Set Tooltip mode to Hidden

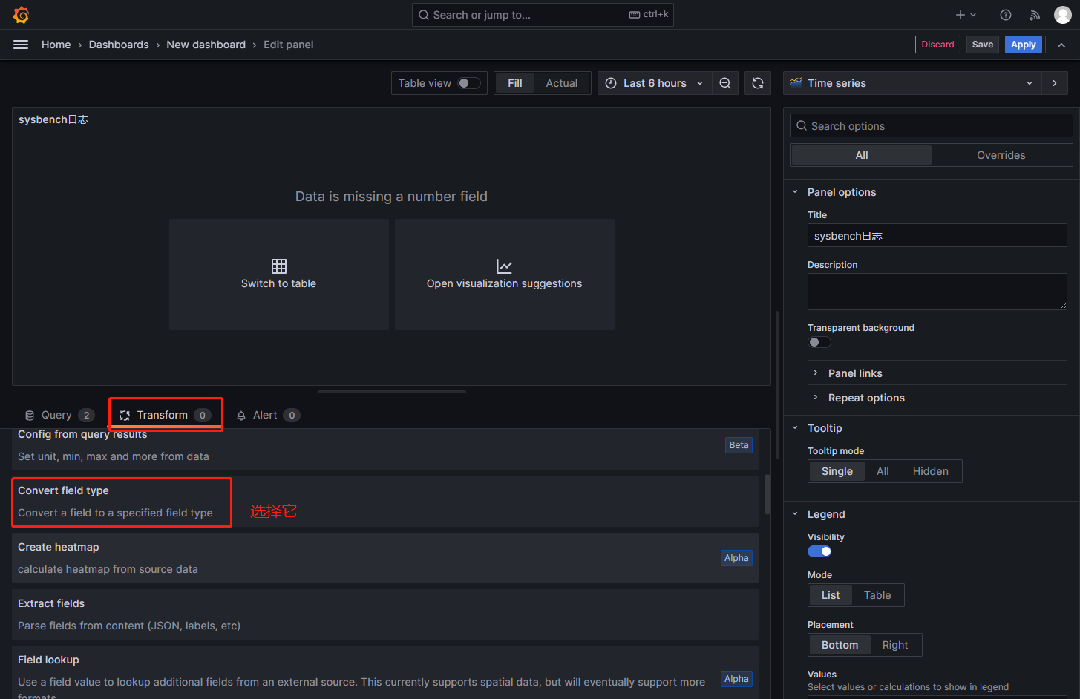(931, 471)
